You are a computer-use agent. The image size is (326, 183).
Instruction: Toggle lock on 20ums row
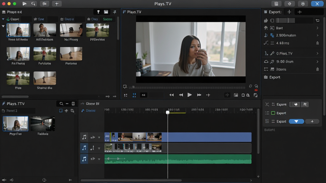(317, 69)
